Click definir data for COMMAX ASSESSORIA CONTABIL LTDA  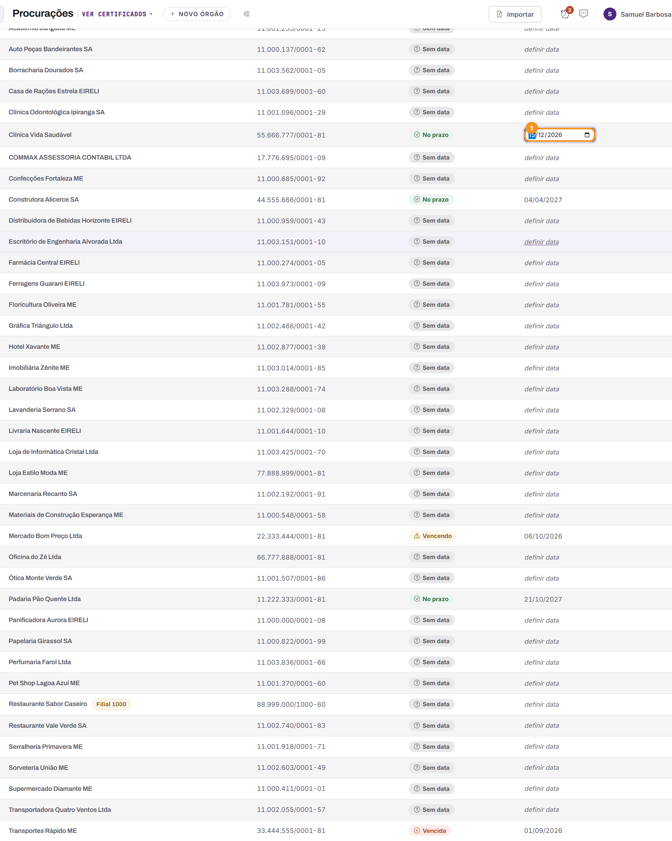tap(541, 158)
